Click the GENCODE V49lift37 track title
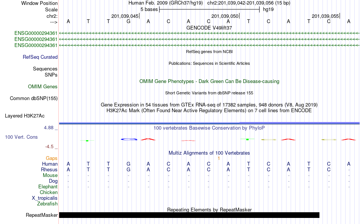 pos(209,28)
